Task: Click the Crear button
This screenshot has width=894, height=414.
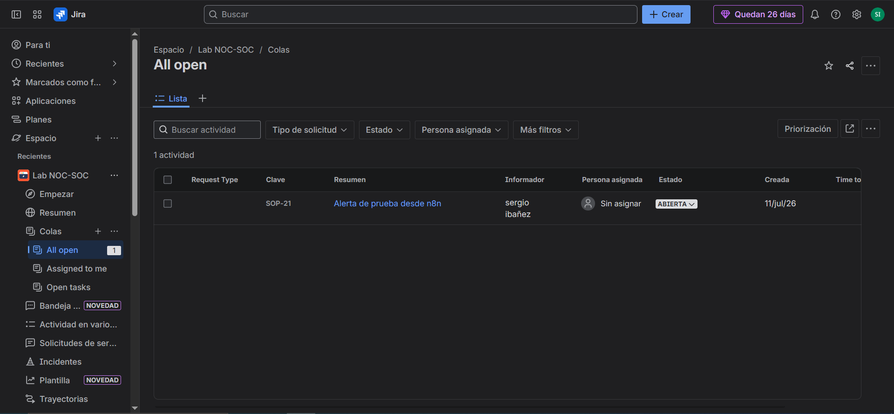Action: point(666,14)
